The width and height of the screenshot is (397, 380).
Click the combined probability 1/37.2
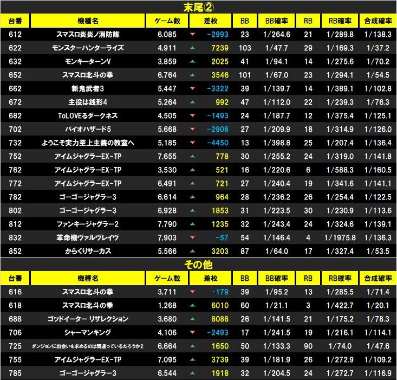click(378, 48)
